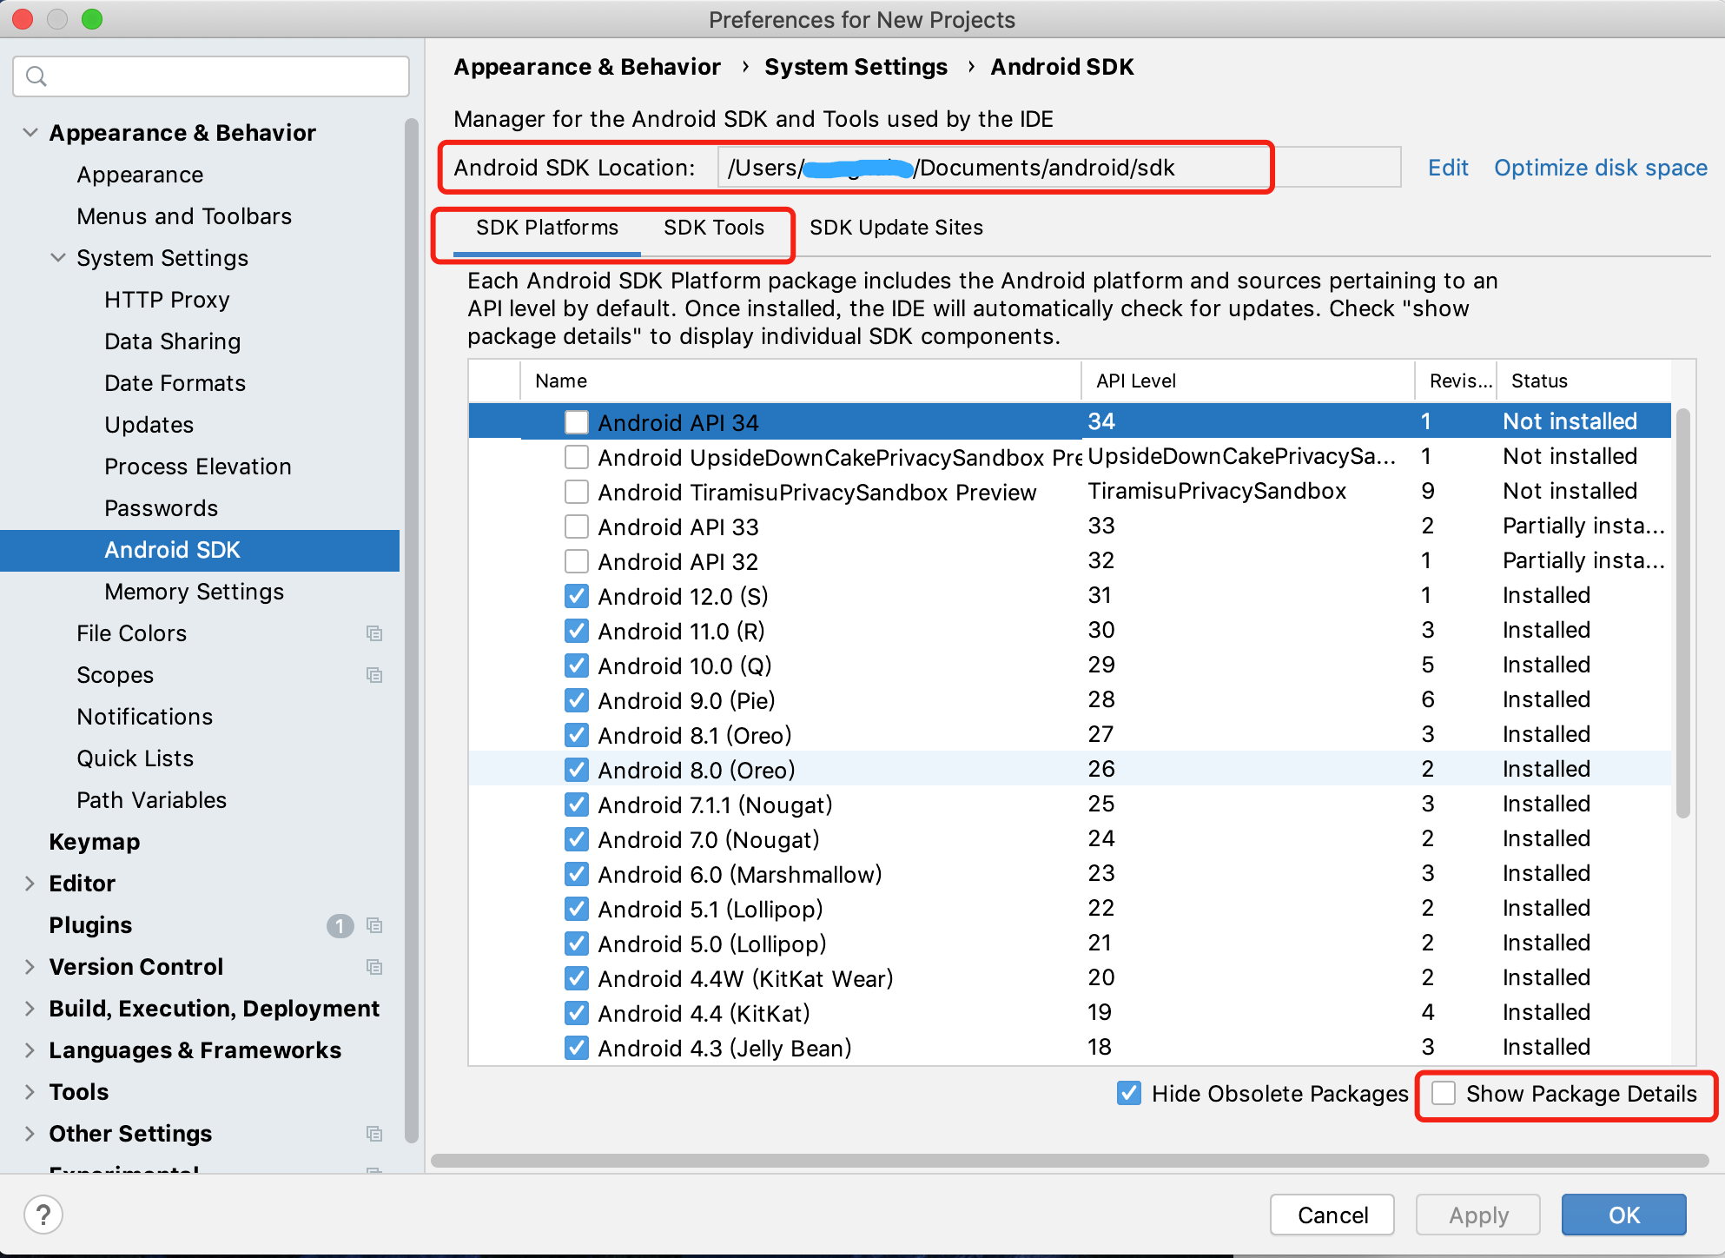Image resolution: width=1725 pixels, height=1258 pixels.
Task: Click the Version Control project-level icon
Action: [374, 967]
